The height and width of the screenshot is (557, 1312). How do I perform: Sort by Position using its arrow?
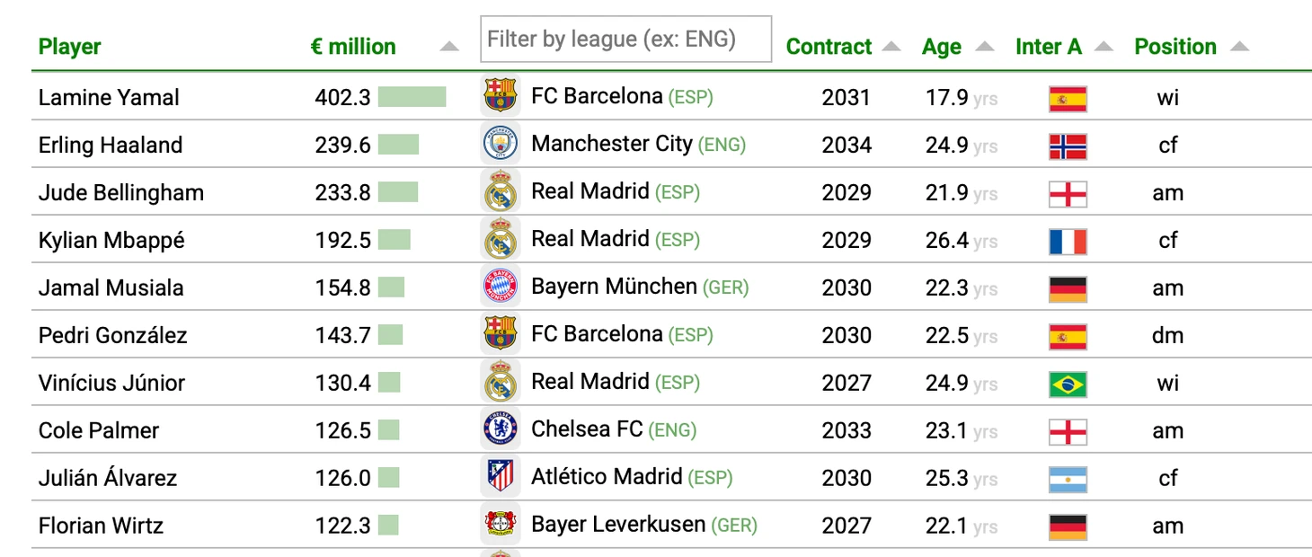pyautogui.click(x=1239, y=47)
